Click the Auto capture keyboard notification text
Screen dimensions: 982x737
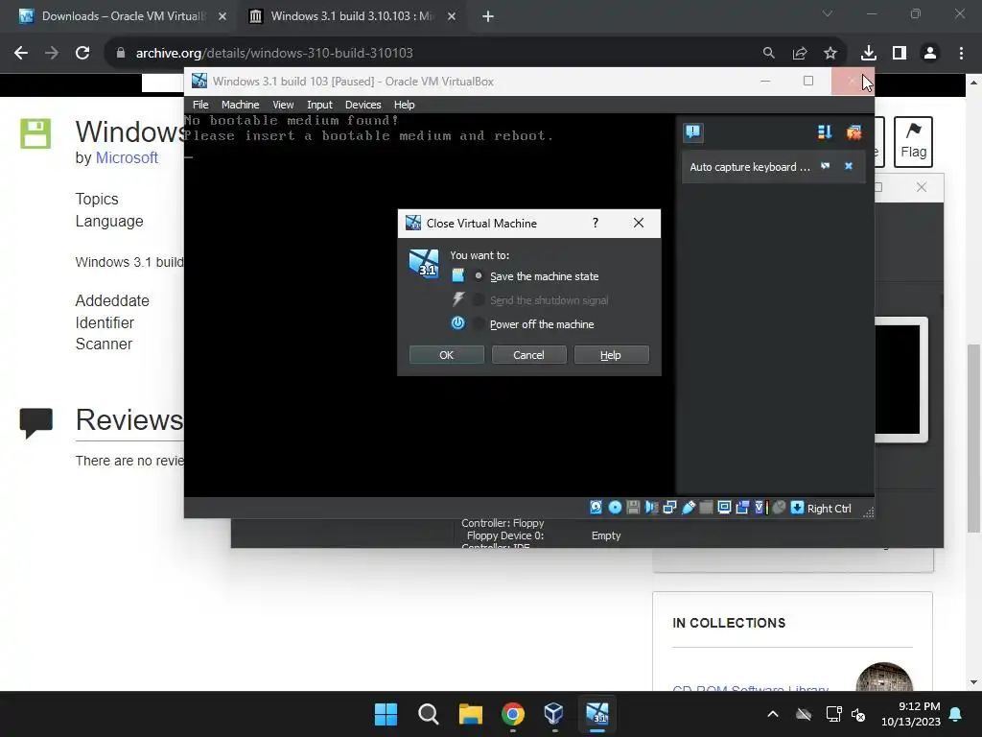750,167
